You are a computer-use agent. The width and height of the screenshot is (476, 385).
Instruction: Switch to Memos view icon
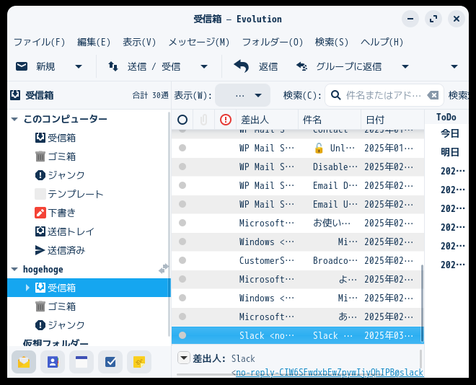[139, 362]
